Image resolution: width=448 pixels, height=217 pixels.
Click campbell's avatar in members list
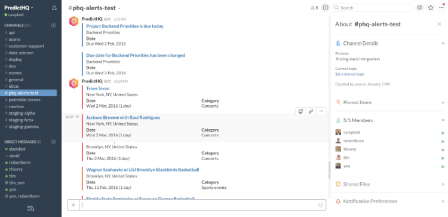tap(338, 132)
